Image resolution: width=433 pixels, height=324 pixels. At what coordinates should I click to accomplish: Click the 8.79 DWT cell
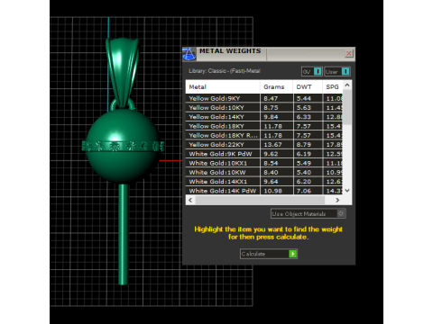(x=308, y=145)
